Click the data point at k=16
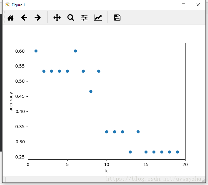The height and width of the screenshot is (185, 208). tap(154, 152)
